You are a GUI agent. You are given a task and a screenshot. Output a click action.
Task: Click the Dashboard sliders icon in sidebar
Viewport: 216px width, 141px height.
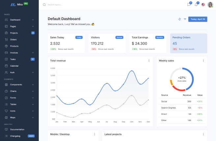coord(6,20)
